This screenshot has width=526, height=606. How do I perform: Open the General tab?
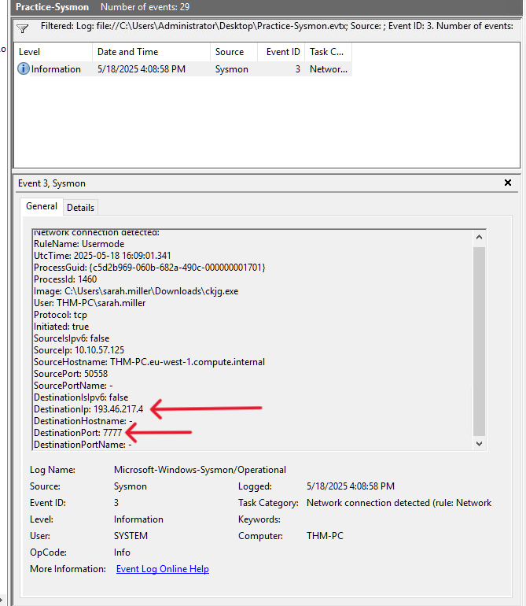tap(42, 206)
